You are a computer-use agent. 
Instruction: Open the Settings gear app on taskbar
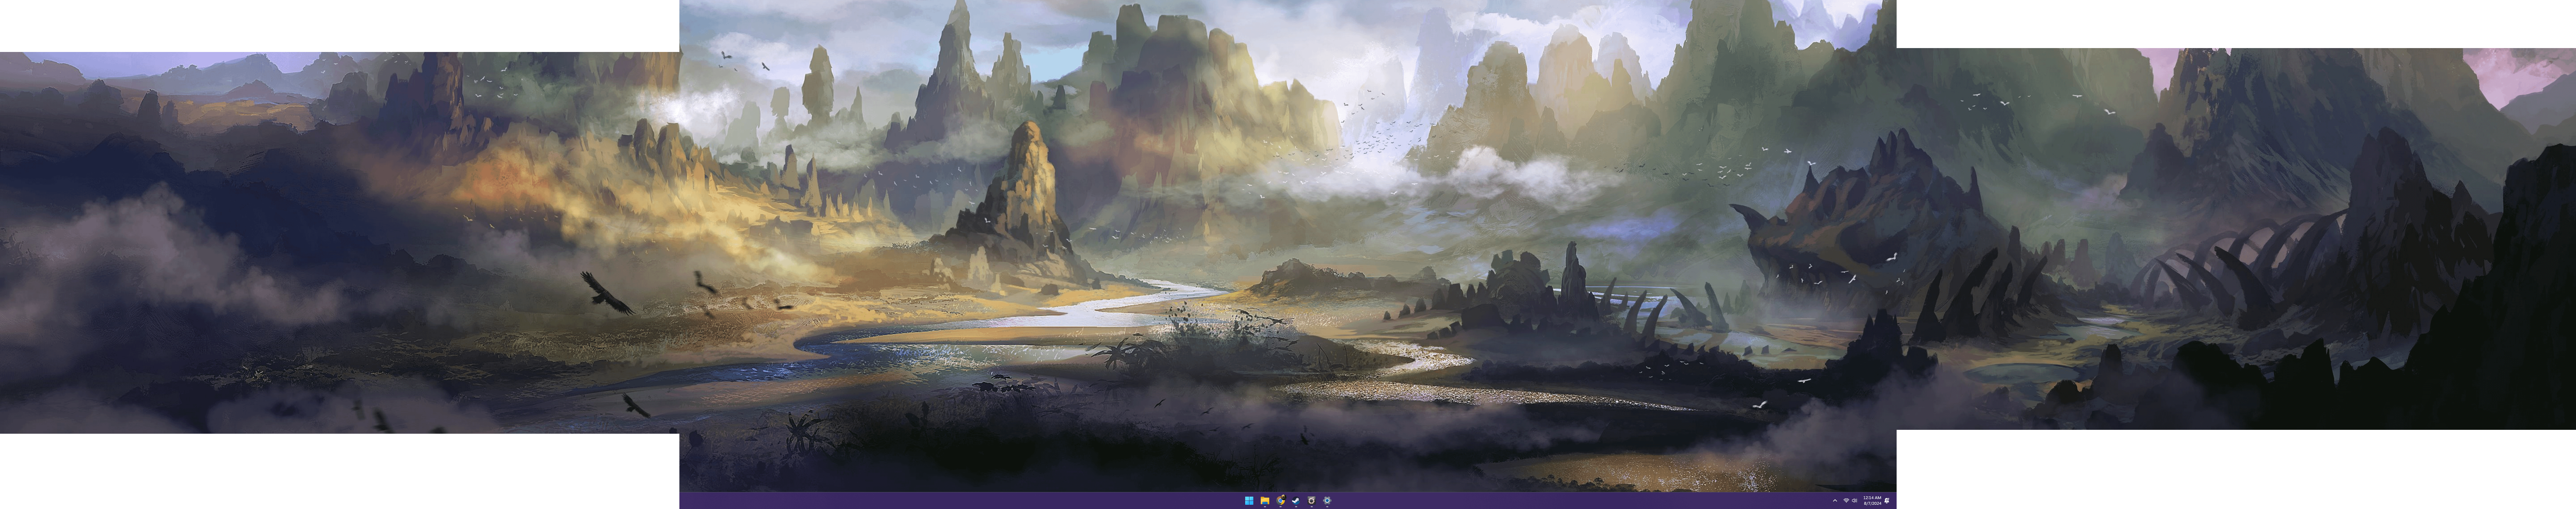(1327, 501)
